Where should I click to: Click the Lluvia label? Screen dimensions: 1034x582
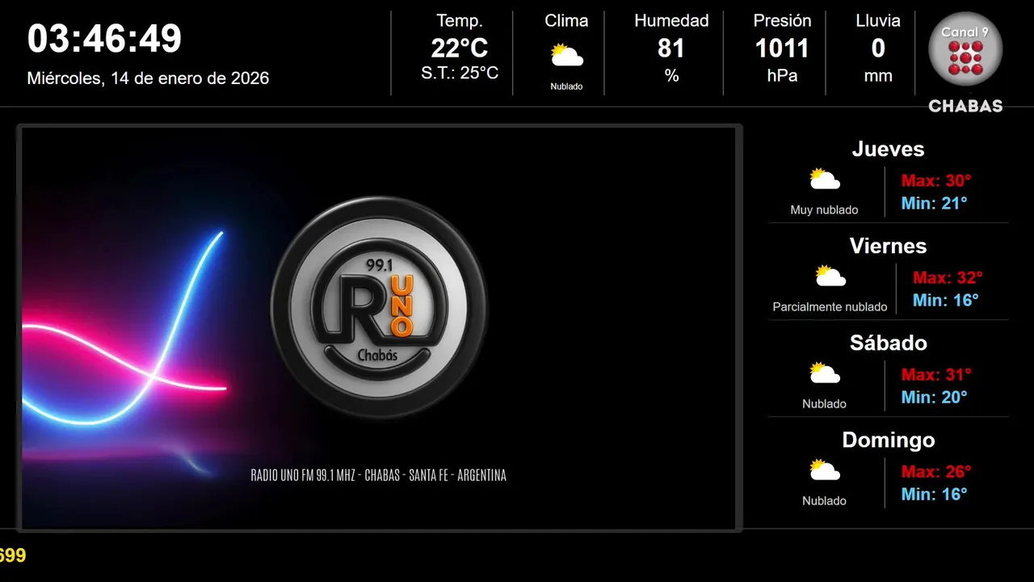pyautogui.click(x=878, y=21)
